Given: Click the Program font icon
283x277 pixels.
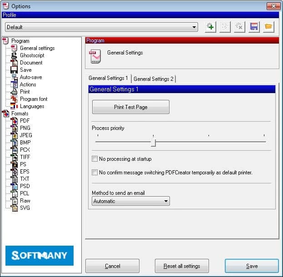Looking at the screenshot, I should pyautogui.click(x=14, y=99).
